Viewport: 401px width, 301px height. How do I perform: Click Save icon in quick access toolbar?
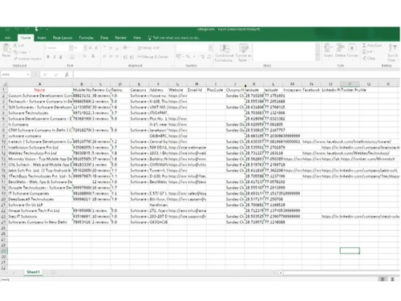point(7,29)
